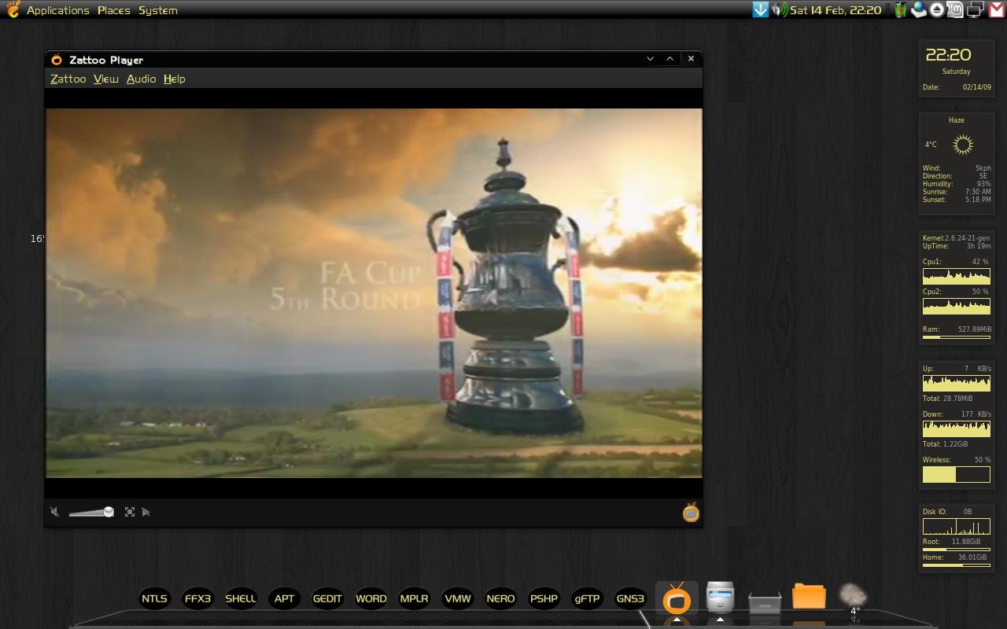Launch SHELL from the dock
Image resolution: width=1007 pixels, height=629 pixels.
point(241,598)
